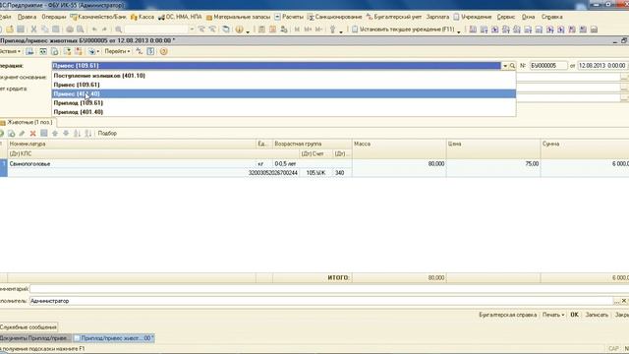
Task: Edit current row with pencil icon
Action: tap(22, 134)
